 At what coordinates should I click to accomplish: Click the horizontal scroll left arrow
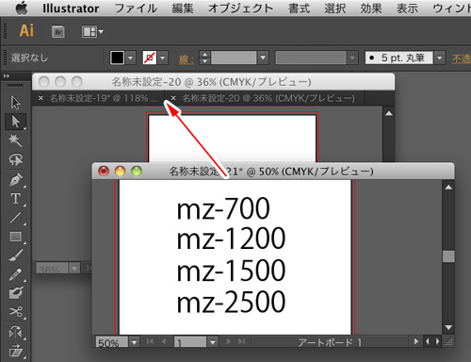click(x=428, y=341)
